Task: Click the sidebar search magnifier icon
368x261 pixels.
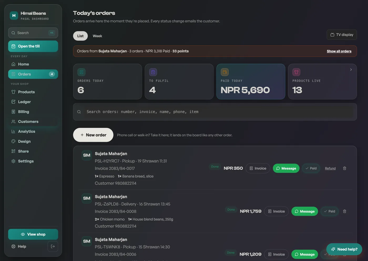Action: pyautogui.click(x=13, y=33)
